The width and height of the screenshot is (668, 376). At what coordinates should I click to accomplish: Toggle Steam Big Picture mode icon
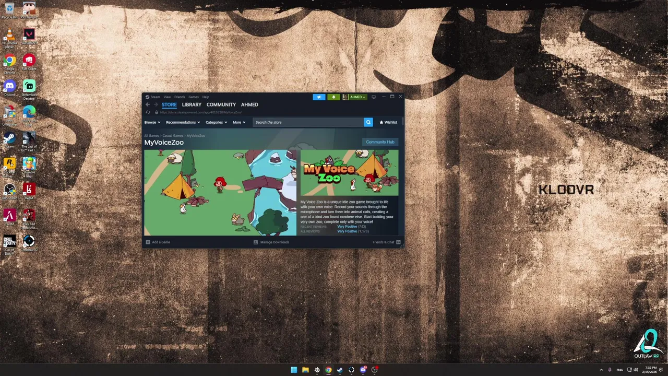point(373,97)
